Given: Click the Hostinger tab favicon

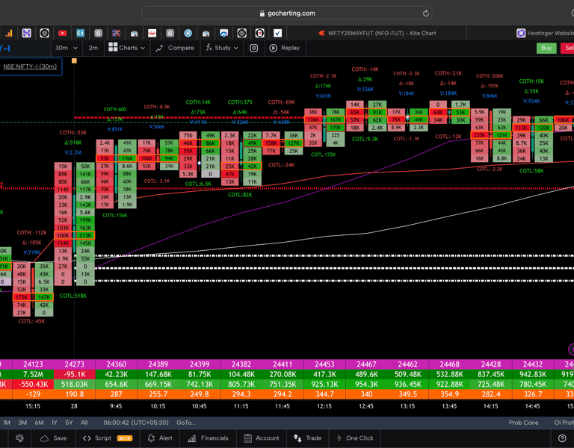Looking at the screenshot, I should [520, 34].
